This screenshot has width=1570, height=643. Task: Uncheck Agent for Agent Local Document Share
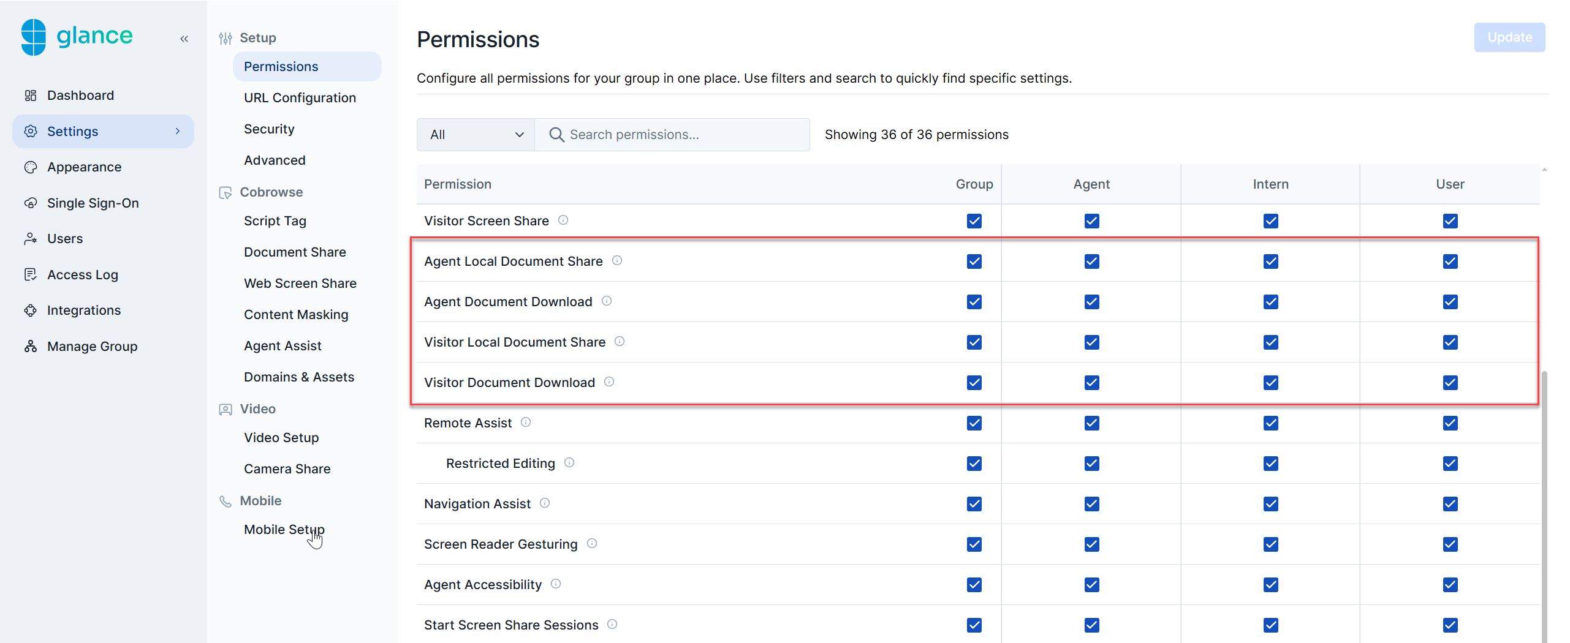tap(1091, 261)
